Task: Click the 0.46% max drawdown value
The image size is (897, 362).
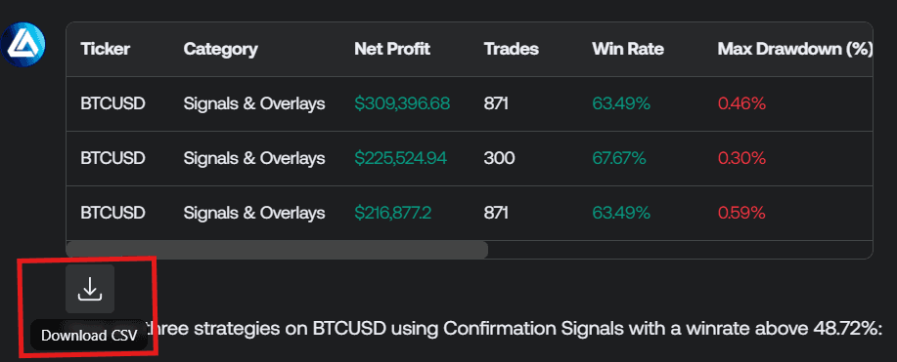Action: tap(741, 103)
